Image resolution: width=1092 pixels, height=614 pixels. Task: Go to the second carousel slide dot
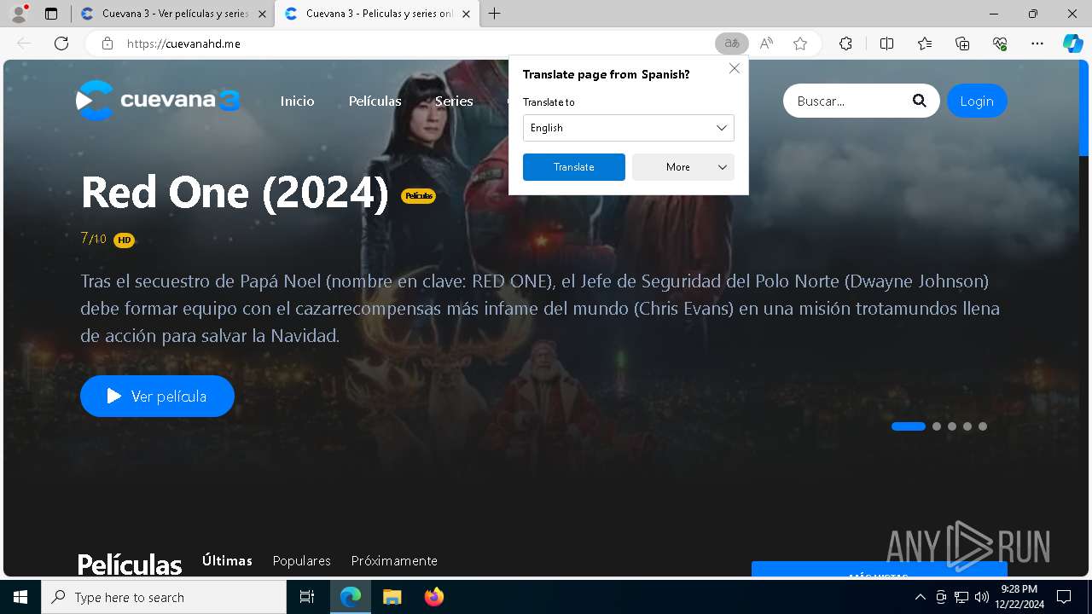tap(937, 426)
